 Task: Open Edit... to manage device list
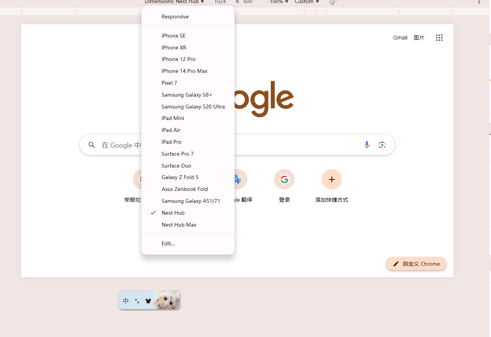(x=188, y=243)
